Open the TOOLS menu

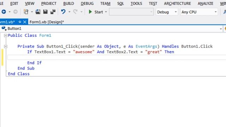tap(136, 4)
